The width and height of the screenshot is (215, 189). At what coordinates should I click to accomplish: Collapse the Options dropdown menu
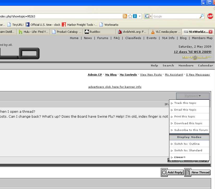[193, 96]
